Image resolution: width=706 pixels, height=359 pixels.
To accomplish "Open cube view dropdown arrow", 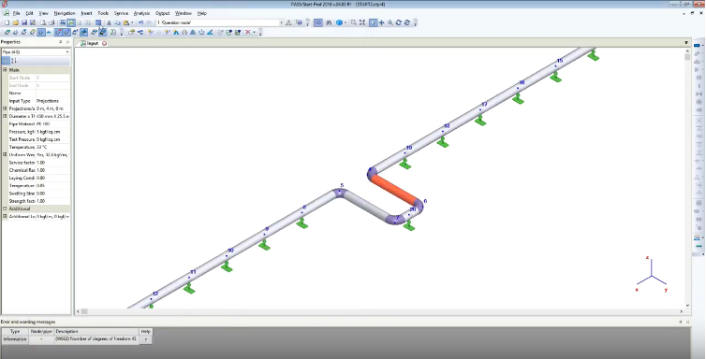I will 345,22.
